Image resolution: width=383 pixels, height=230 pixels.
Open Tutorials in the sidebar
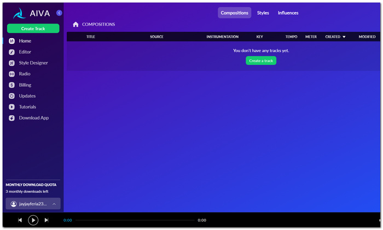(x=27, y=107)
